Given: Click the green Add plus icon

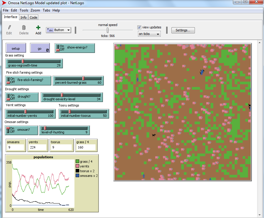Looking at the screenshot, I should [x=38, y=28].
